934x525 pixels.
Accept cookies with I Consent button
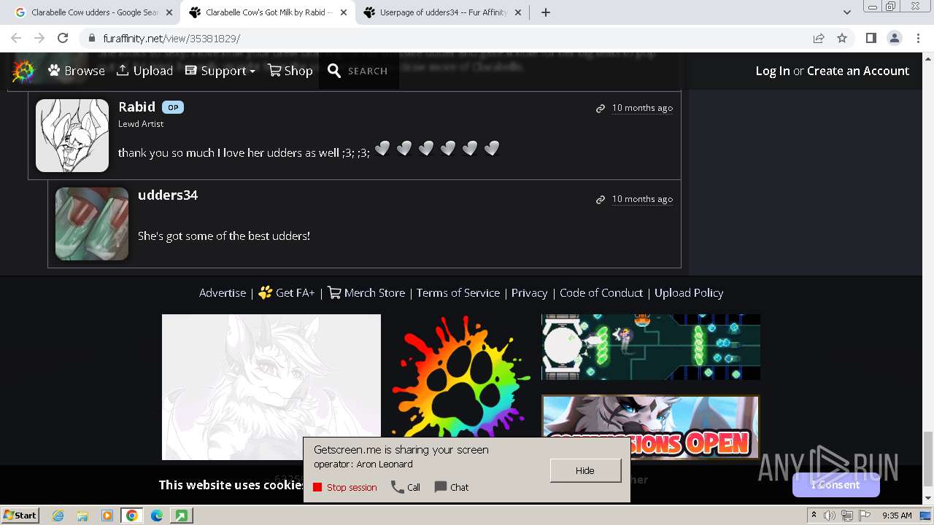(x=835, y=485)
